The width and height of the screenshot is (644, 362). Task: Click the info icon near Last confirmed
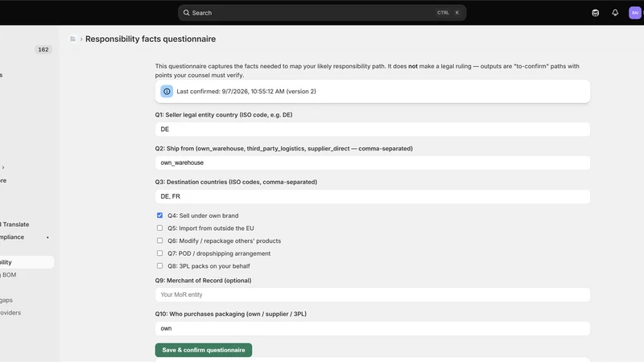click(167, 92)
